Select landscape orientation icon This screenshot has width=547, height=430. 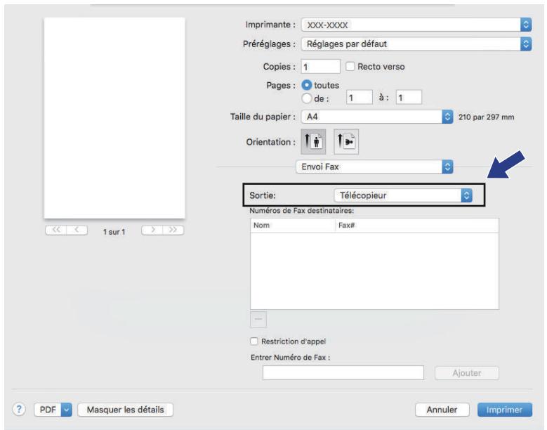(x=346, y=142)
